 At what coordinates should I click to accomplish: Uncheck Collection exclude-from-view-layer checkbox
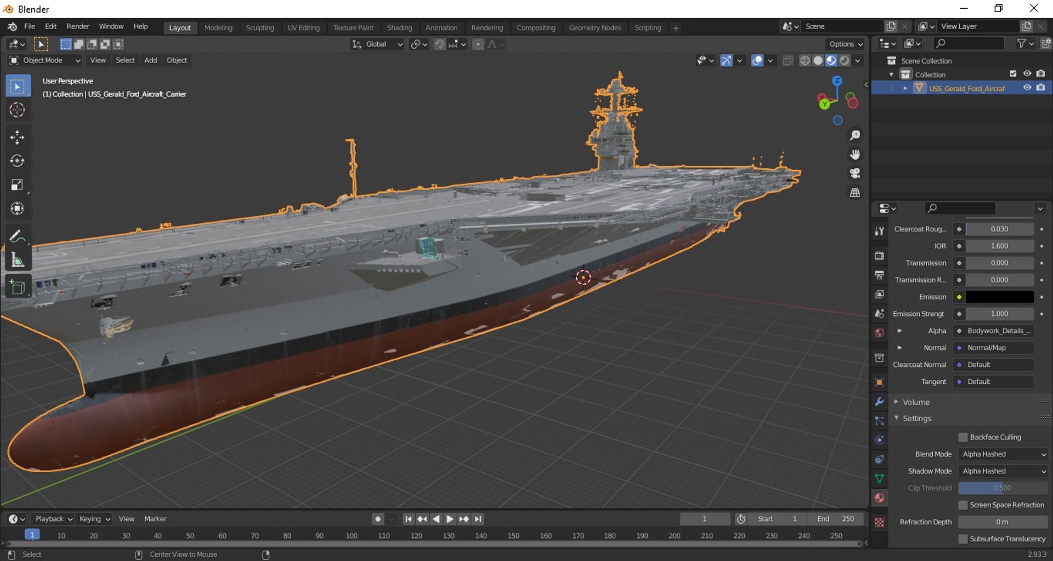click(1013, 74)
